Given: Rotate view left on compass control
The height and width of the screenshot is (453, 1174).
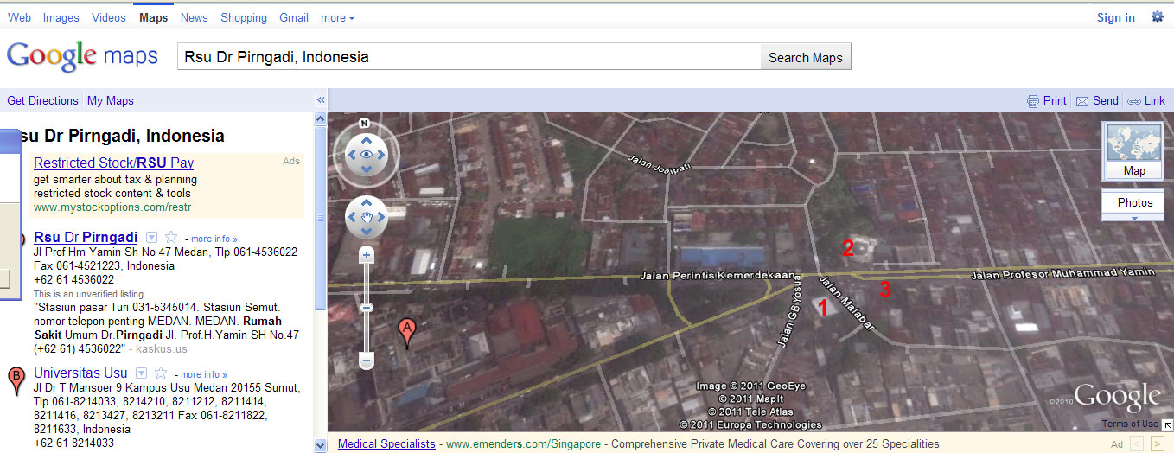Looking at the screenshot, I should pyautogui.click(x=351, y=155).
